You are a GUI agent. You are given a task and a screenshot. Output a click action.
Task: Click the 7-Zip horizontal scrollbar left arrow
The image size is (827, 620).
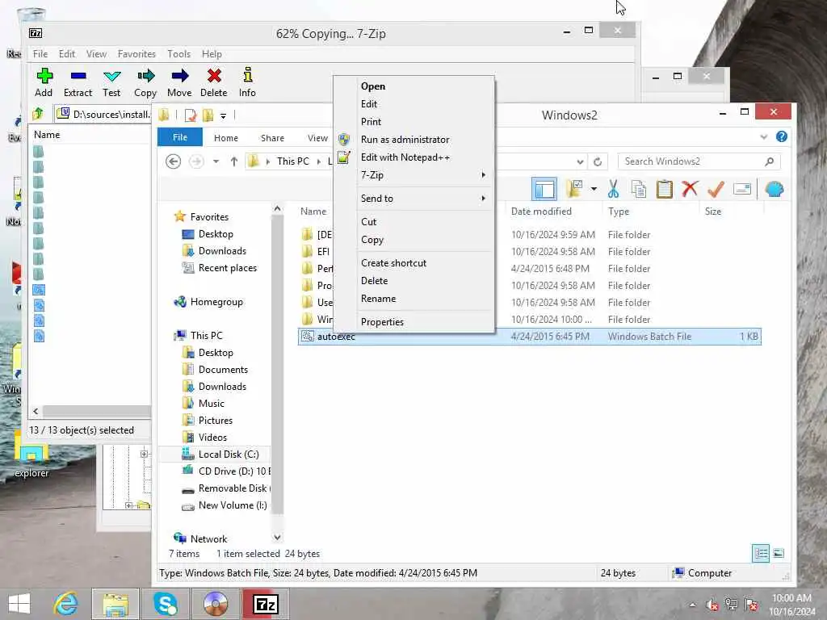pyautogui.click(x=36, y=411)
